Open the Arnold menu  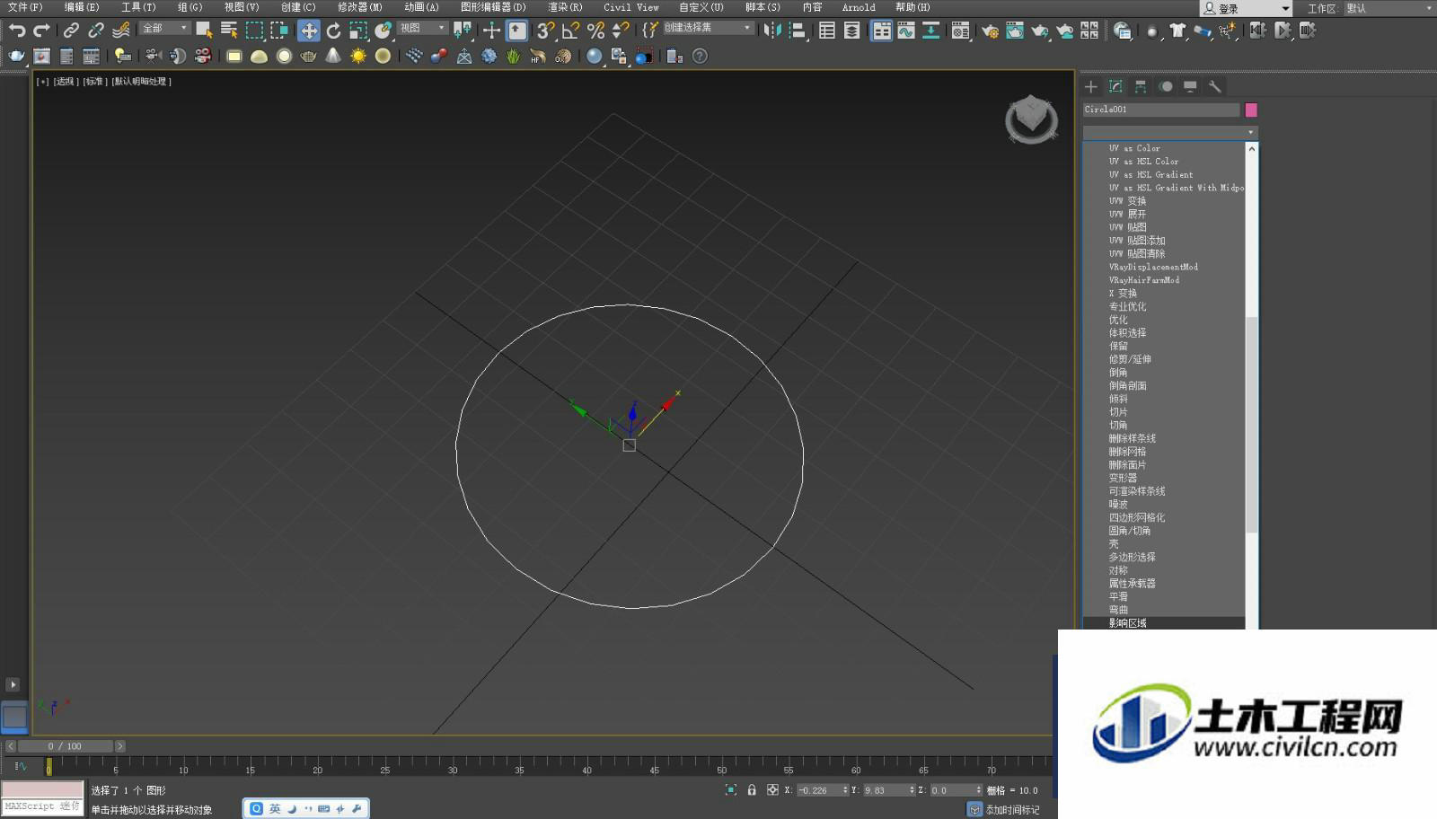point(858,7)
